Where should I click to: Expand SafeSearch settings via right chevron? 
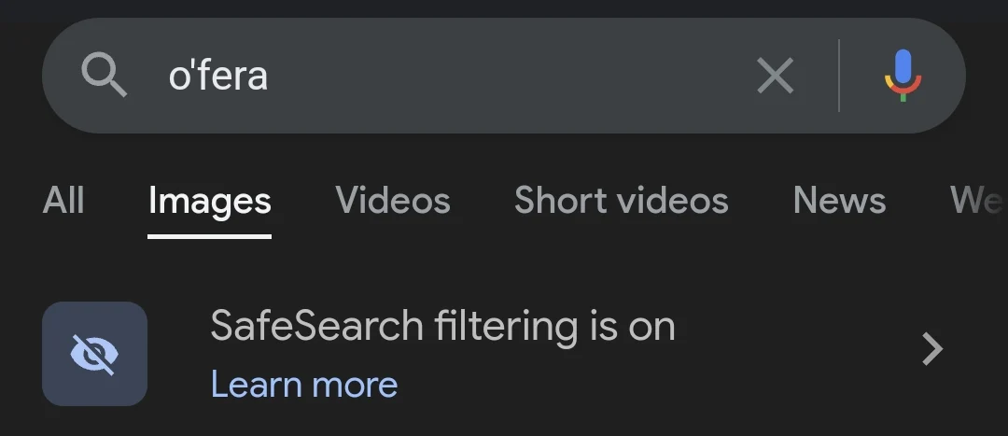click(x=931, y=349)
